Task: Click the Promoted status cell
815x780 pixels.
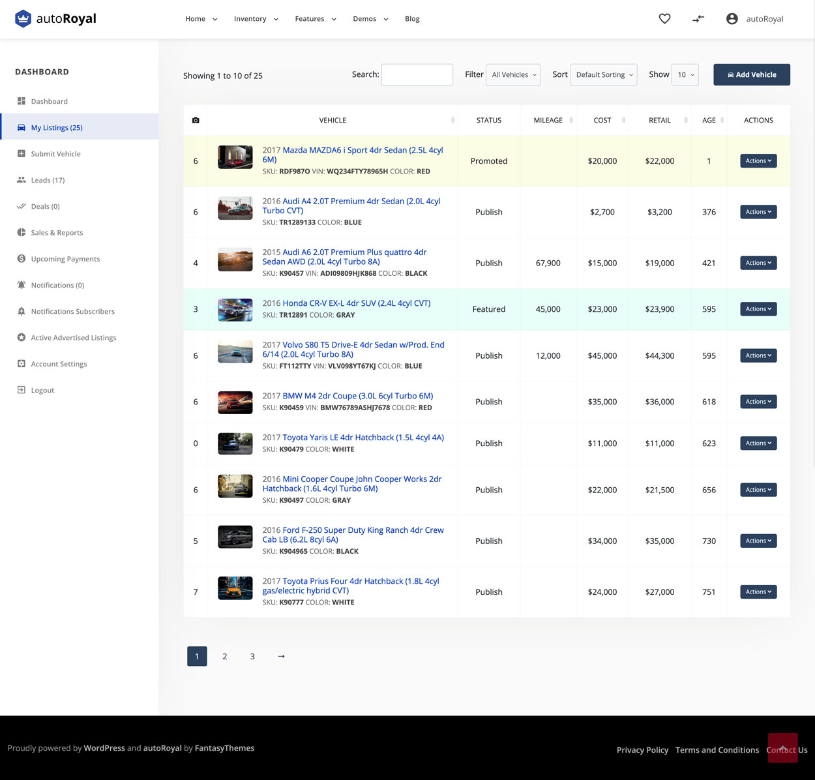Action: point(489,161)
